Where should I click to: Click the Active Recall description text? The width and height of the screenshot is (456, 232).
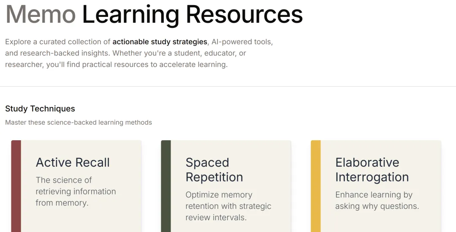76,191
